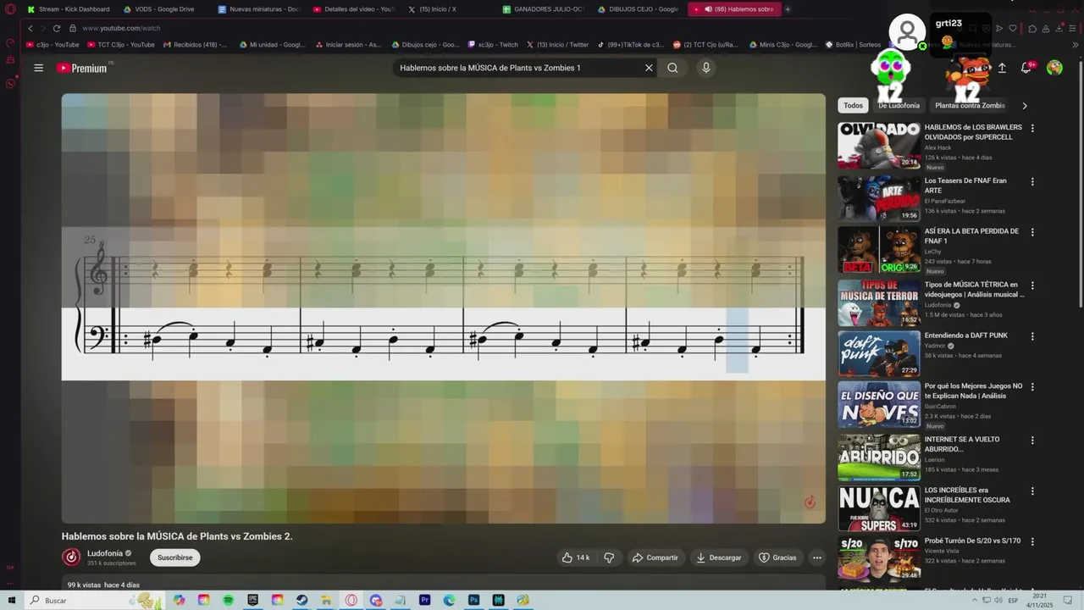Open Windows notification center icon
Image resolution: width=1084 pixels, height=610 pixels.
[1068, 600]
